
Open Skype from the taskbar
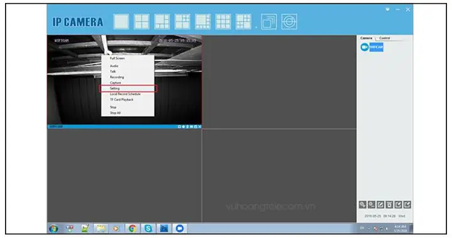pos(148,229)
